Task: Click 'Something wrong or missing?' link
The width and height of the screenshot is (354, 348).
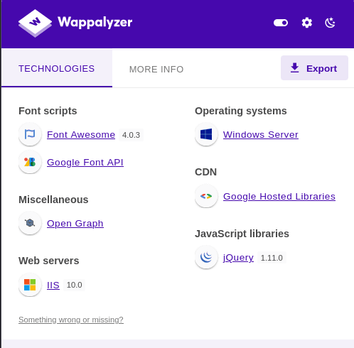Action: coord(71,320)
